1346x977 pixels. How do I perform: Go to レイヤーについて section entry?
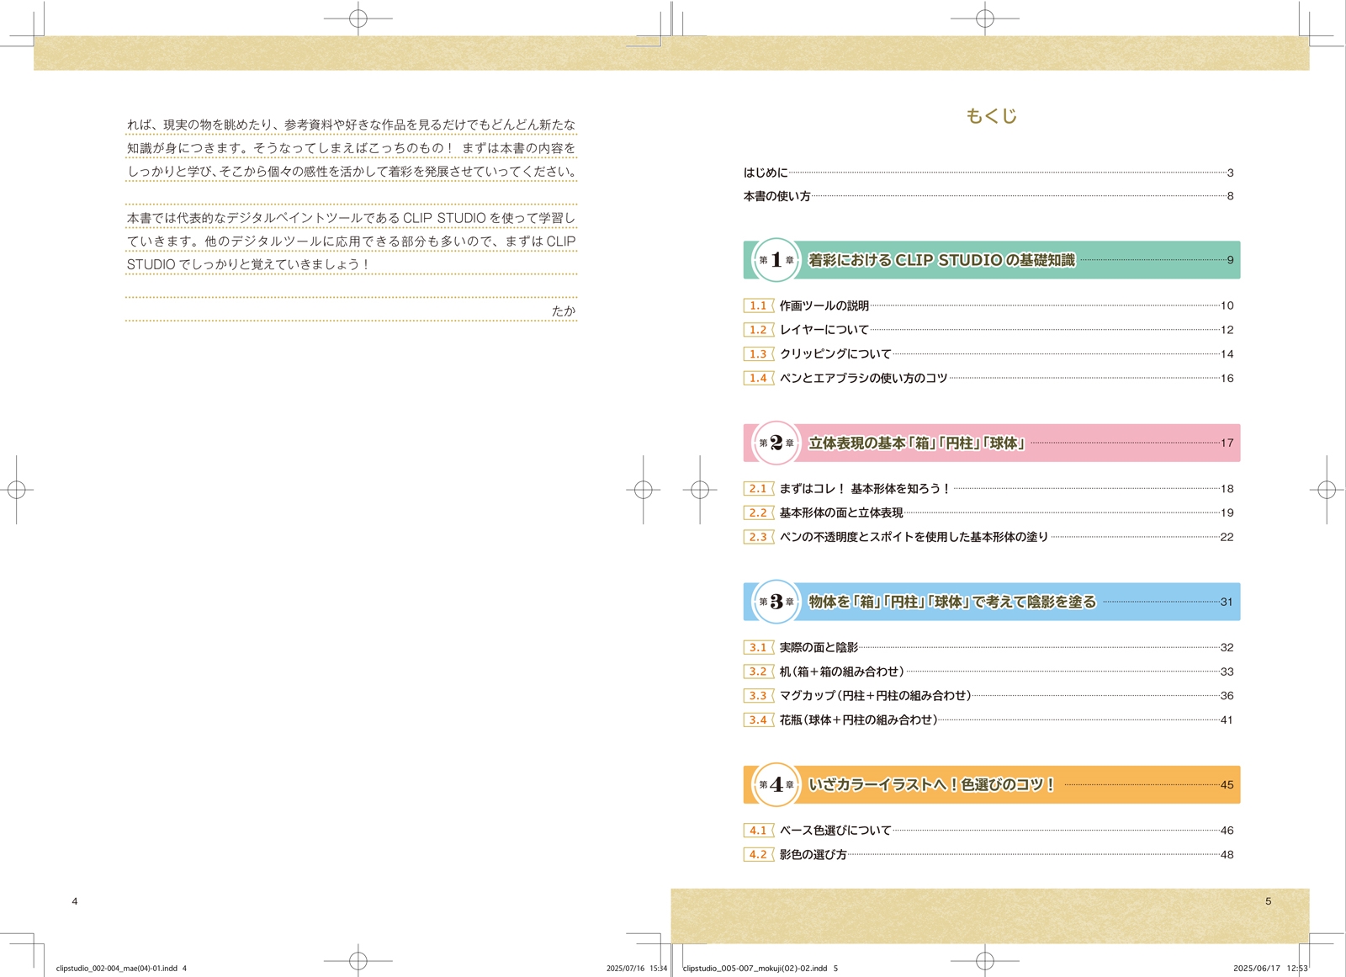(824, 330)
